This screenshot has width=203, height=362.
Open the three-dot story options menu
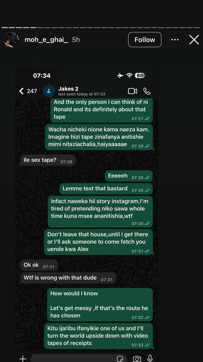[175, 40]
